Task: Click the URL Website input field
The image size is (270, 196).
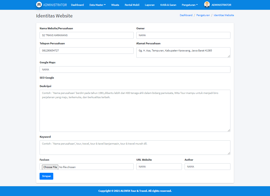Action: click(159, 167)
